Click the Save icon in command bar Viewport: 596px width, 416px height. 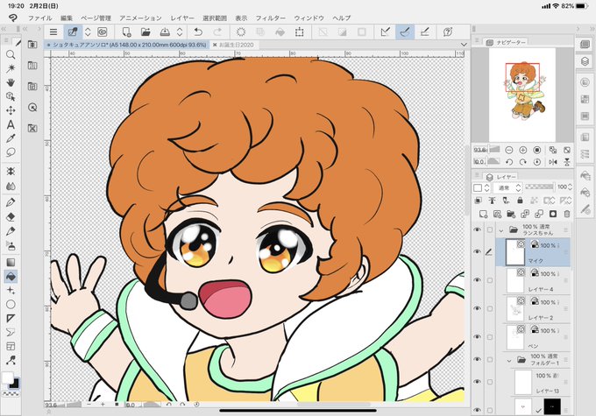(x=165, y=32)
